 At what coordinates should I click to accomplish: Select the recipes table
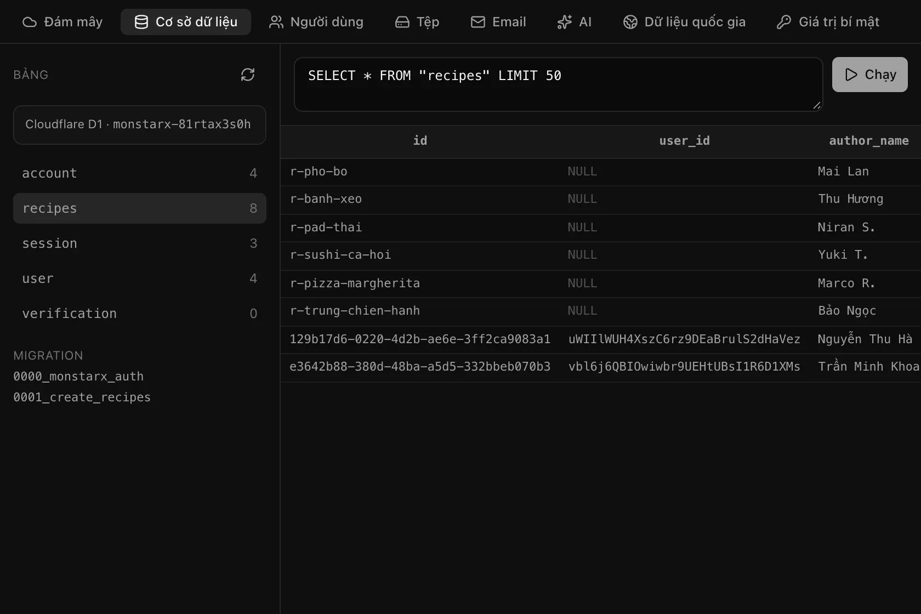(140, 208)
